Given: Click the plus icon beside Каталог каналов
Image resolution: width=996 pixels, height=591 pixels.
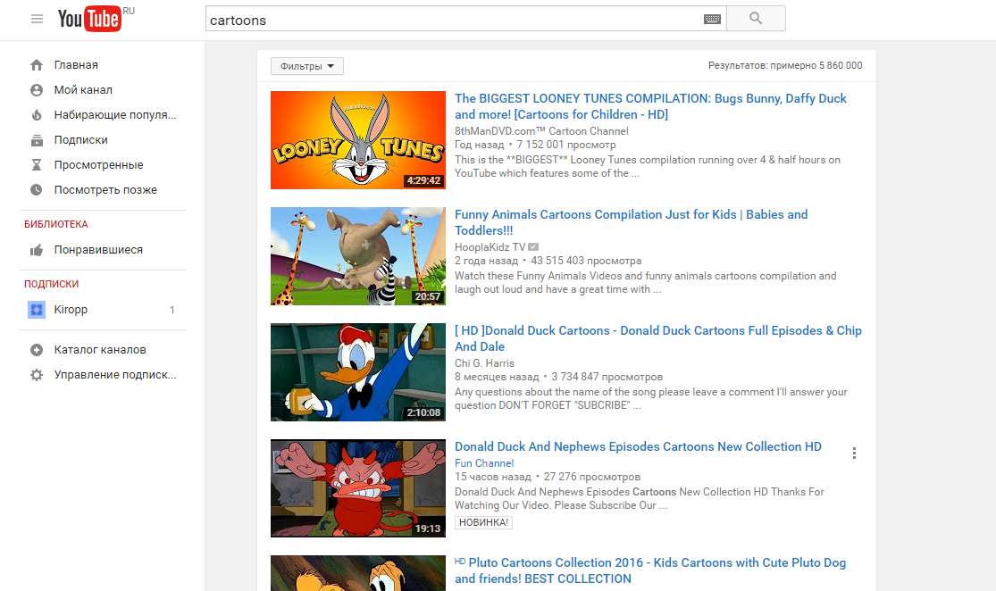Looking at the screenshot, I should point(37,350).
